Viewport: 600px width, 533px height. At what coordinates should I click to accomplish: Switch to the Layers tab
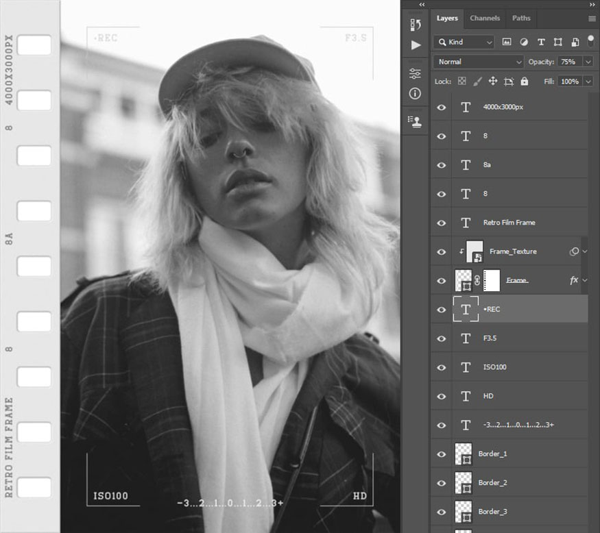447,18
